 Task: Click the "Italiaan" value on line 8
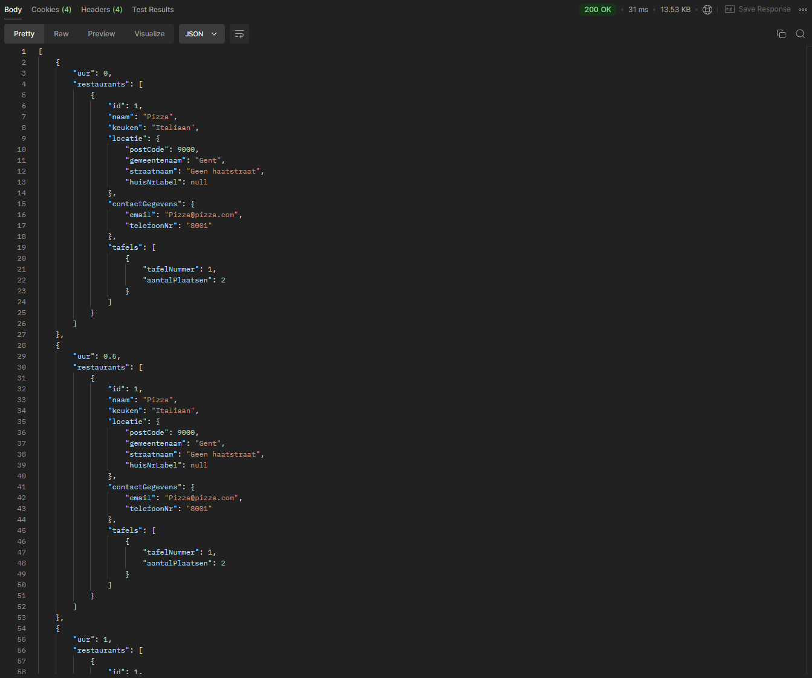[x=173, y=128]
